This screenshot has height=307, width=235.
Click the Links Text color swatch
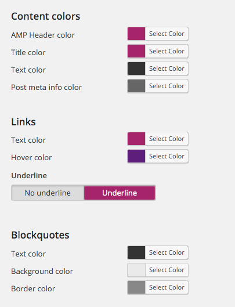click(x=136, y=139)
